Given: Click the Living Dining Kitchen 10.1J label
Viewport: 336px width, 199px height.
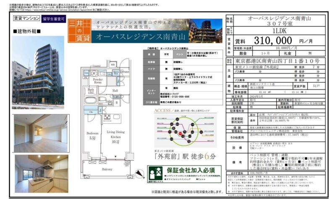Looking at the screenshot, I should (x=115, y=137).
